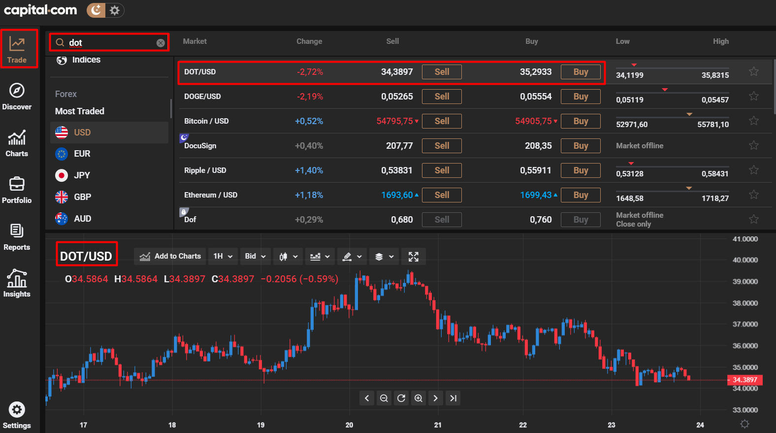The image size is (776, 433).
Task: Open the Insights section
Action: coord(17,283)
